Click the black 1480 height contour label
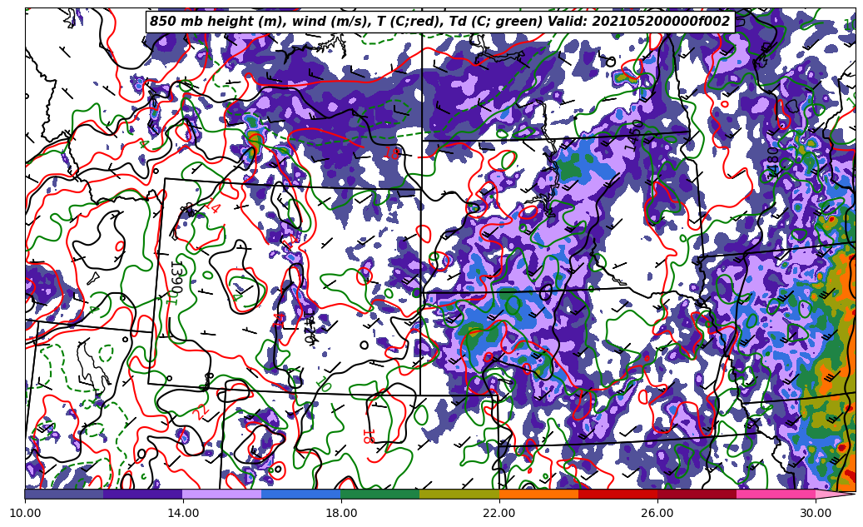The image size is (863, 527). (x=772, y=163)
